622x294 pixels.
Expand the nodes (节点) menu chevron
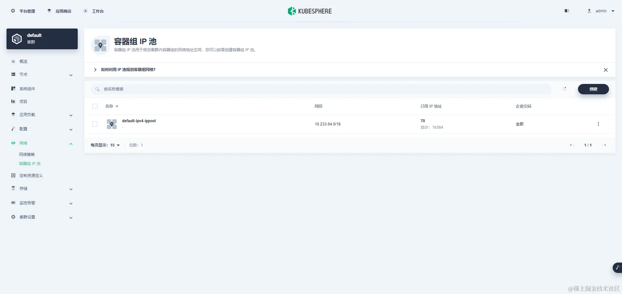point(71,75)
